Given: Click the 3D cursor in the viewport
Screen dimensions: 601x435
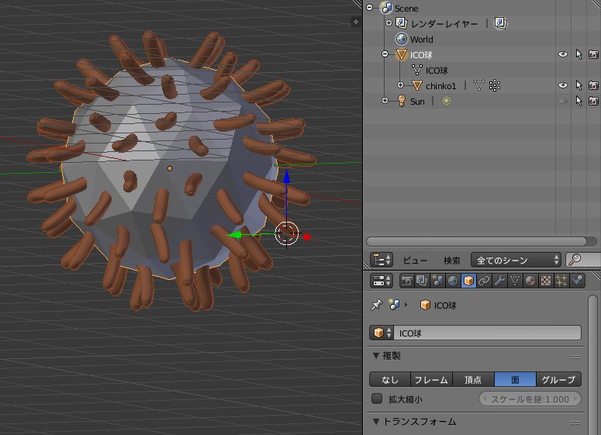Looking at the screenshot, I should pyautogui.click(x=287, y=233).
